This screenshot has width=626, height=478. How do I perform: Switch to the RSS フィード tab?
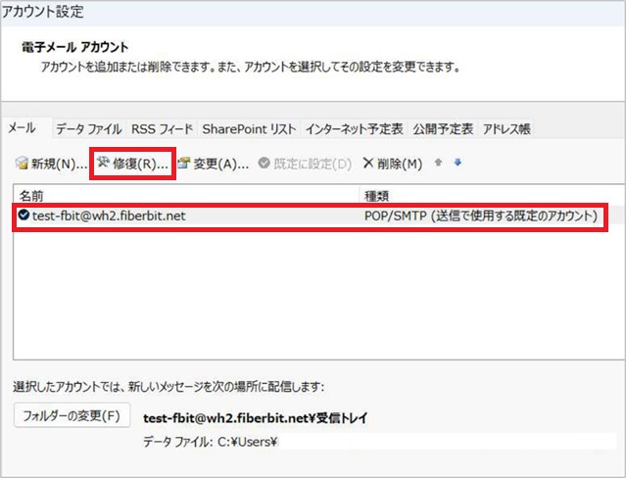click(162, 129)
